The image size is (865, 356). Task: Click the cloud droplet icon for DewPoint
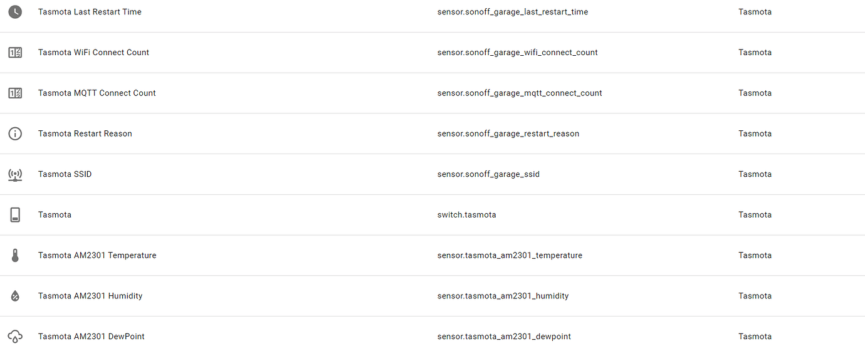15,337
